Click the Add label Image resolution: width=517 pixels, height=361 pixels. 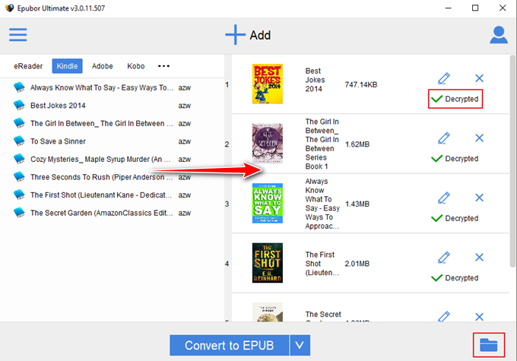[x=260, y=35]
